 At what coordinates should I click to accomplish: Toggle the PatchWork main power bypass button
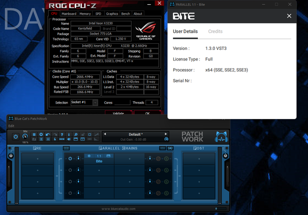click(x=16, y=137)
